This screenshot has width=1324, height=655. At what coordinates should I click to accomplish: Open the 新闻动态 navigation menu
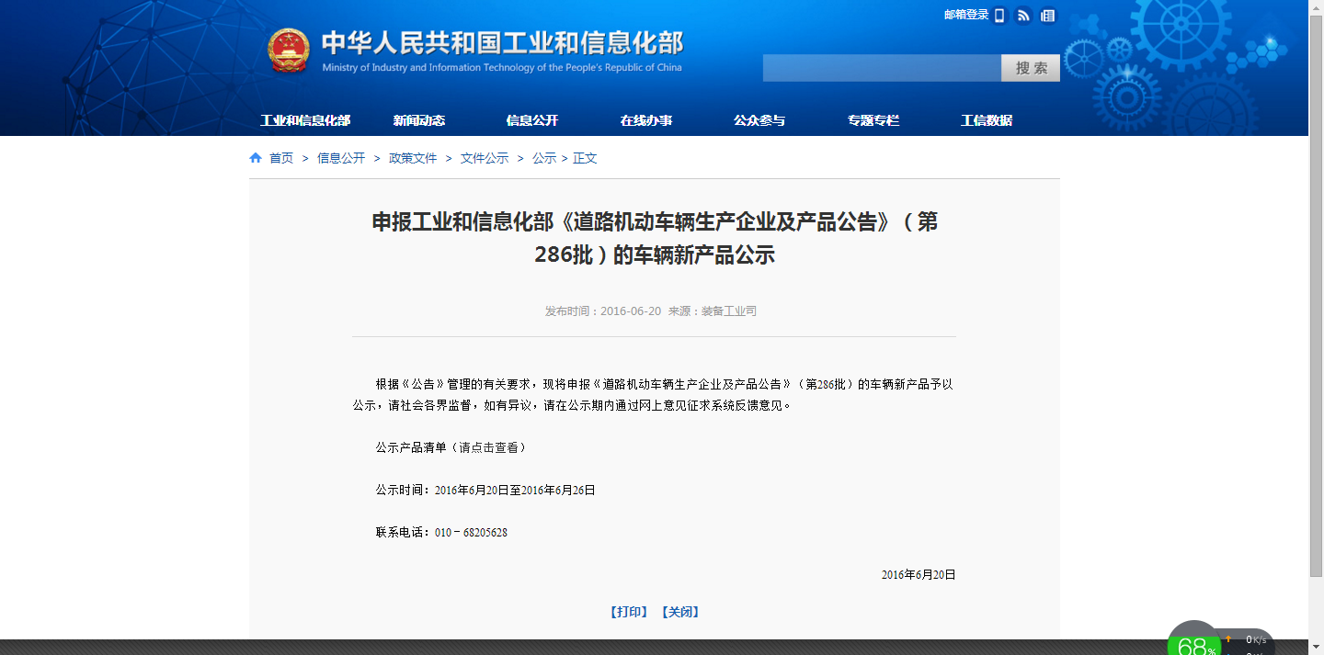click(418, 120)
